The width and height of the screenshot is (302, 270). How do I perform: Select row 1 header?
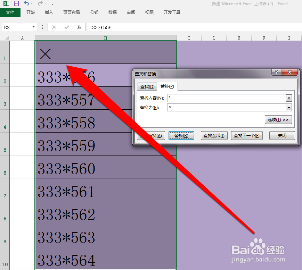point(5,52)
